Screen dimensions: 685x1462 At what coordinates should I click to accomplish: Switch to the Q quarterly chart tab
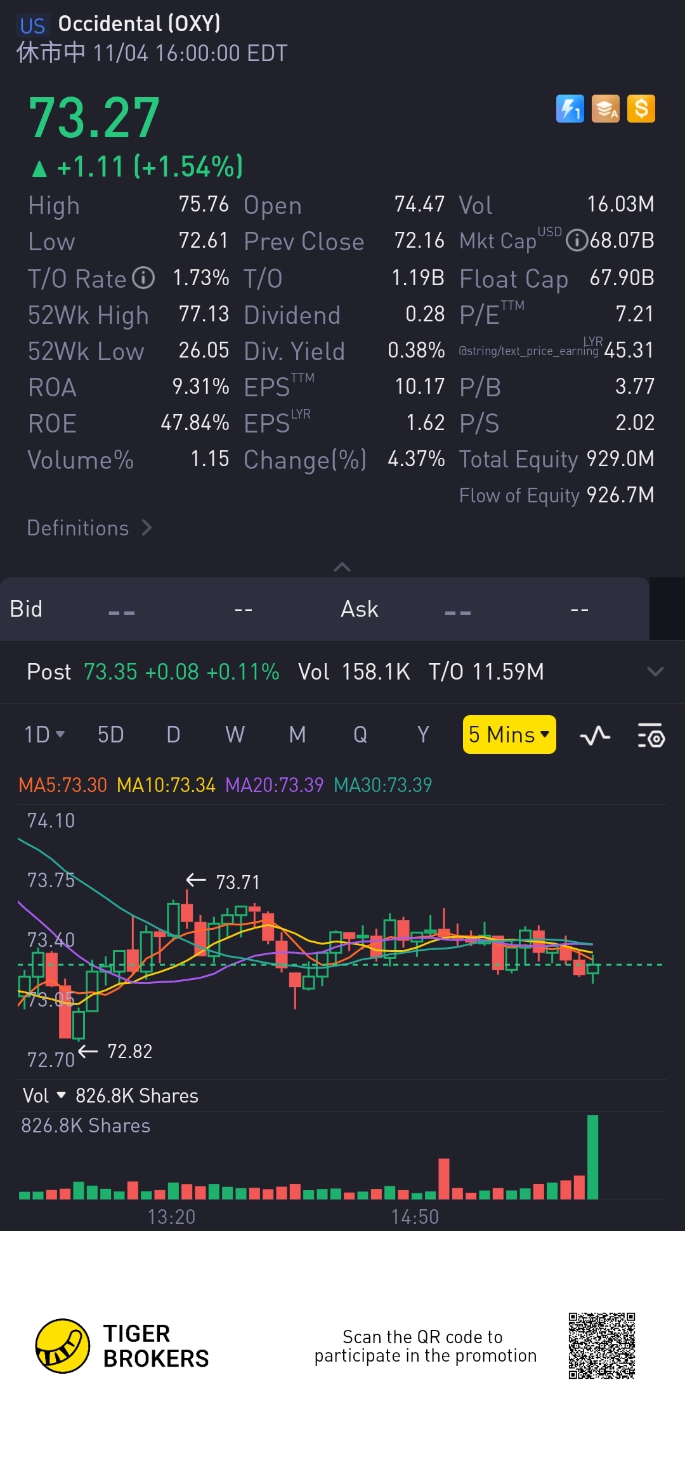coord(360,735)
